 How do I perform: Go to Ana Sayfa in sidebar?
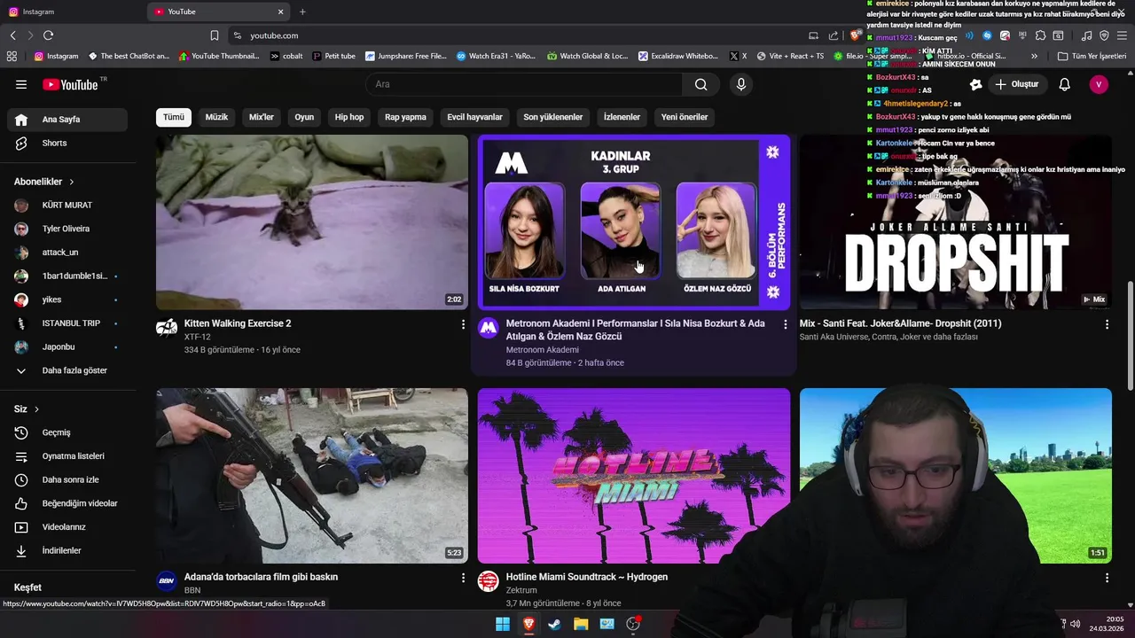tap(68, 120)
